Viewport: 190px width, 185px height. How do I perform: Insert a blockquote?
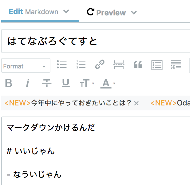[138, 64]
